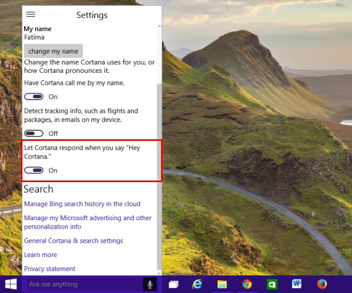Click the Cortana microphone icon
The width and height of the screenshot is (352, 293).
(150, 284)
